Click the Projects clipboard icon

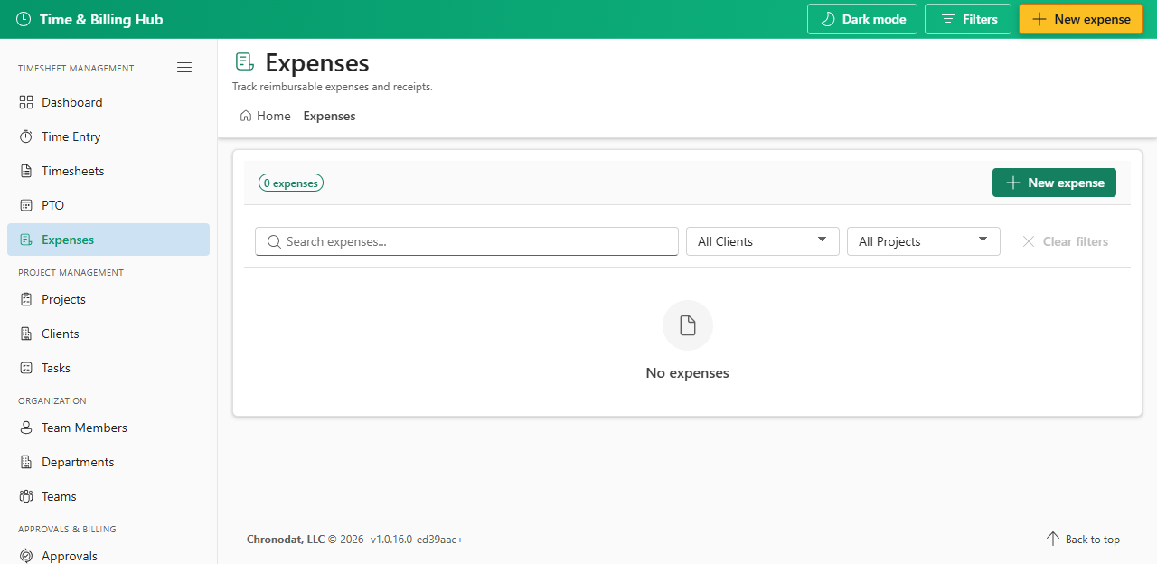coord(26,299)
